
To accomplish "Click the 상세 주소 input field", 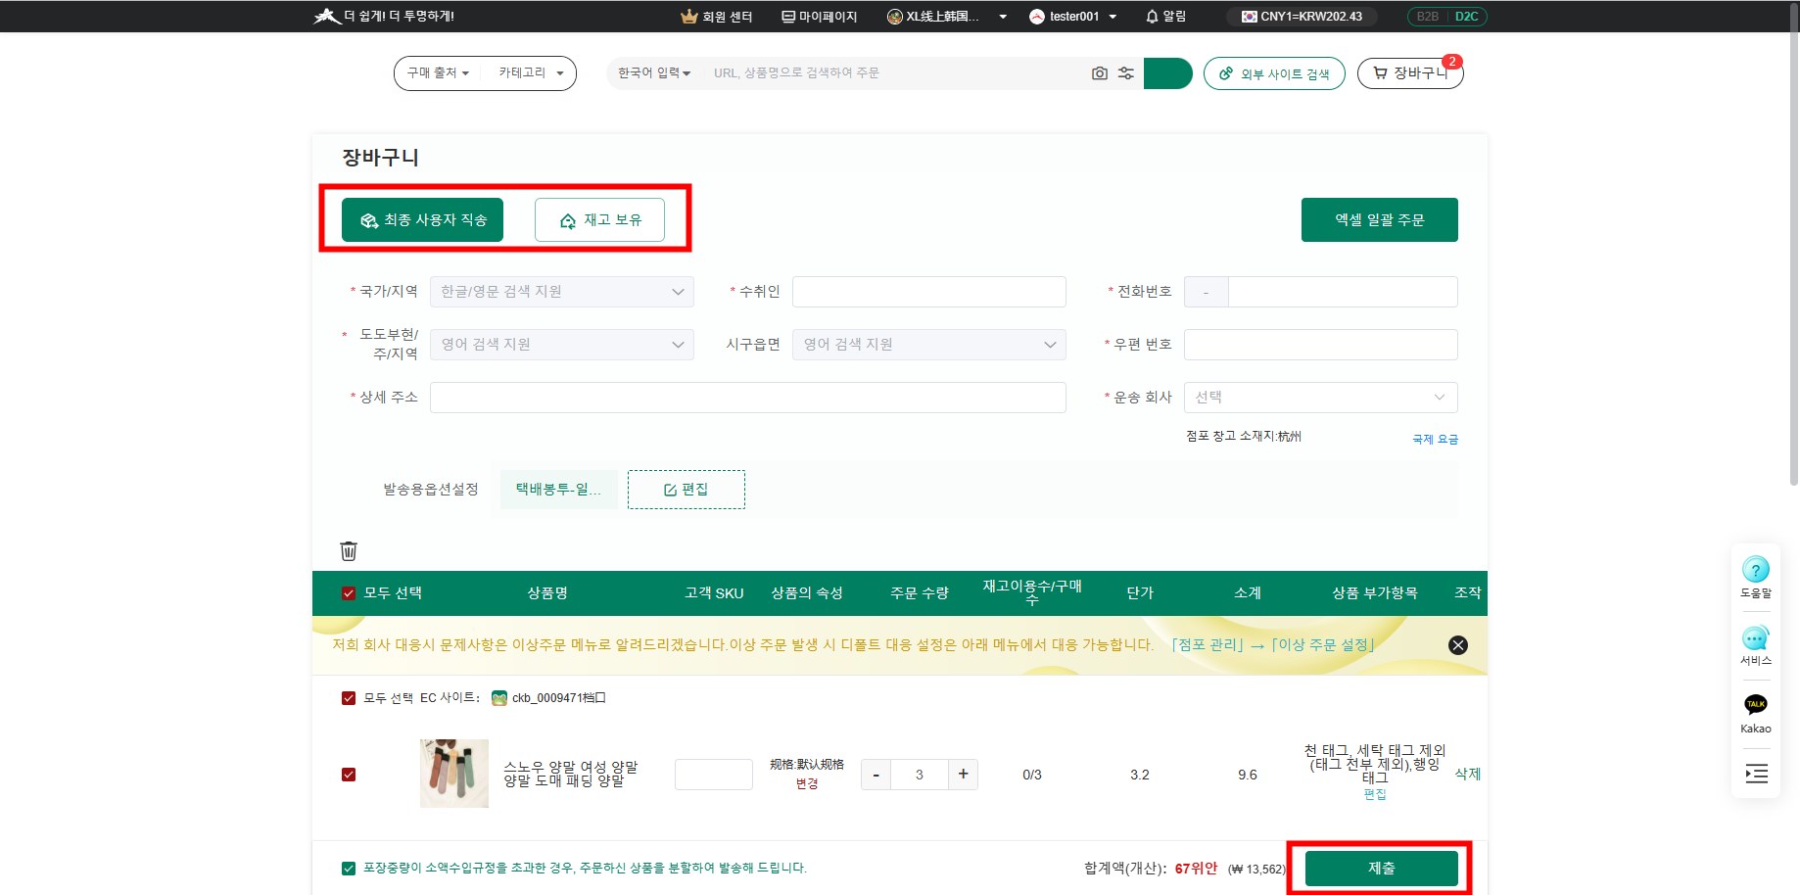I will [x=747, y=398].
